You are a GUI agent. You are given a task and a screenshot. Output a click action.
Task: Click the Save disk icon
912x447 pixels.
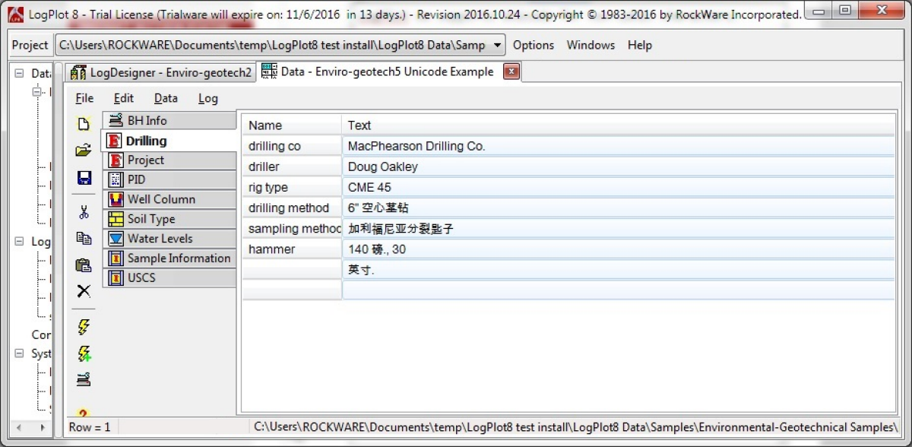pos(84,178)
